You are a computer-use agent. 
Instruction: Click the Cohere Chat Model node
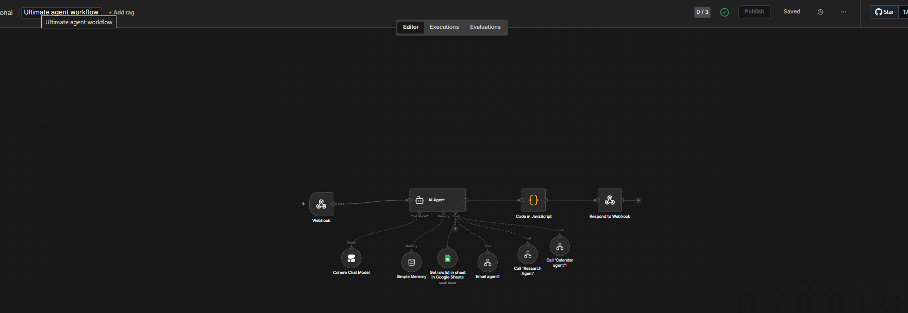pos(351,258)
